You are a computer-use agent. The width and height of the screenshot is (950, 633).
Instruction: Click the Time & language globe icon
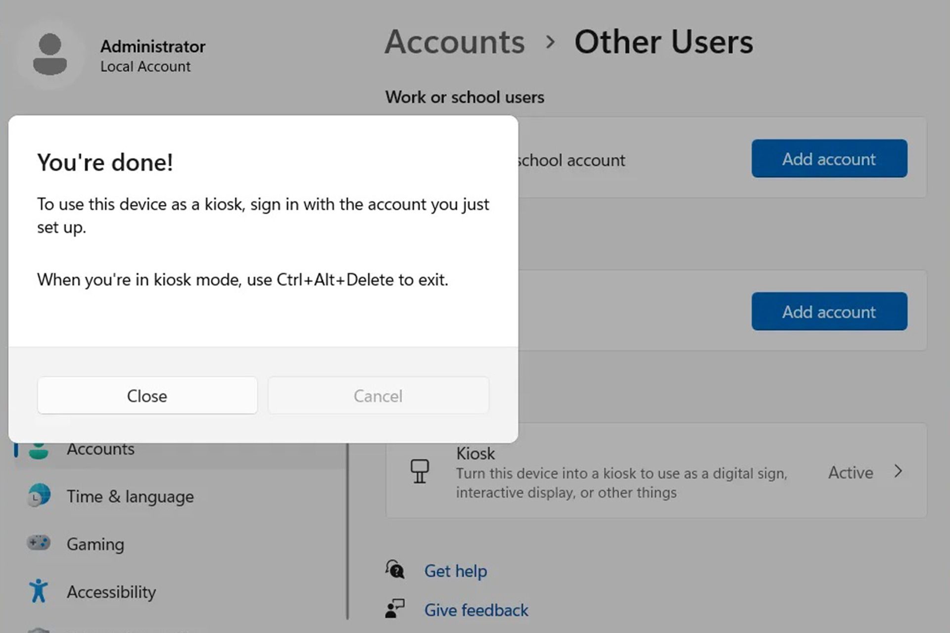[39, 495]
